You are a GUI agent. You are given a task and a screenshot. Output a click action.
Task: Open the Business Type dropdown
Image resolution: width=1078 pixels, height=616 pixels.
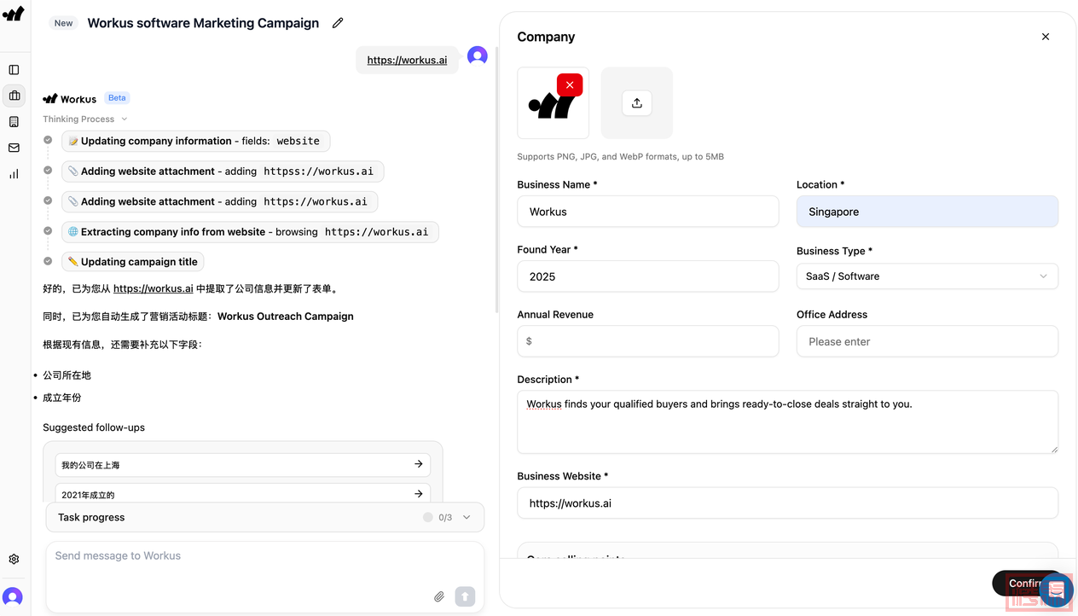(x=927, y=276)
